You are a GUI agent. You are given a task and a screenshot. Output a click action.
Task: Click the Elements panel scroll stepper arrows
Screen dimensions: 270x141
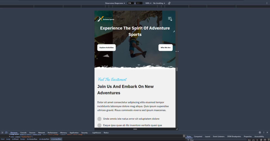tap(184, 136)
